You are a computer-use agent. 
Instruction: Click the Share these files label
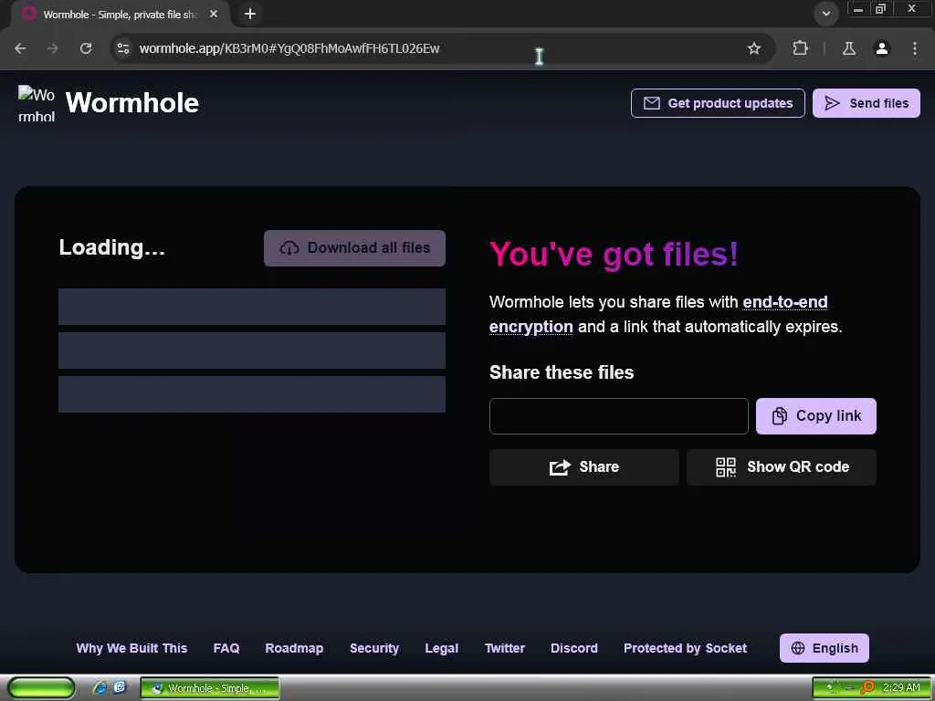coord(562,372)
